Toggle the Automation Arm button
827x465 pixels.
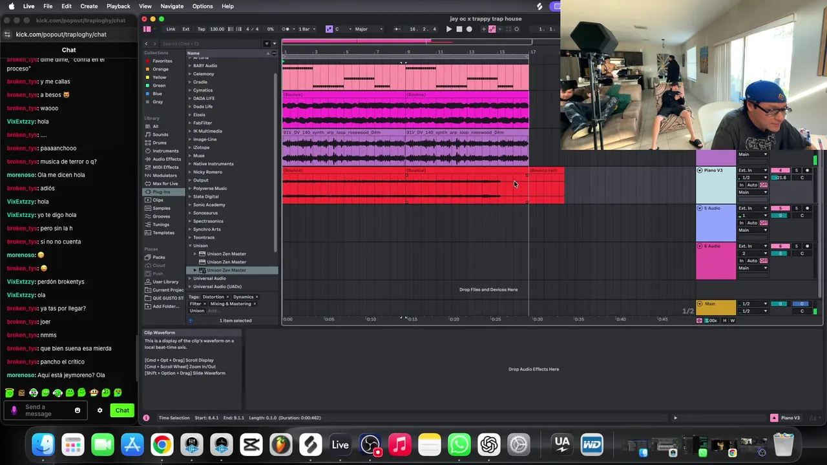point(492,29)
